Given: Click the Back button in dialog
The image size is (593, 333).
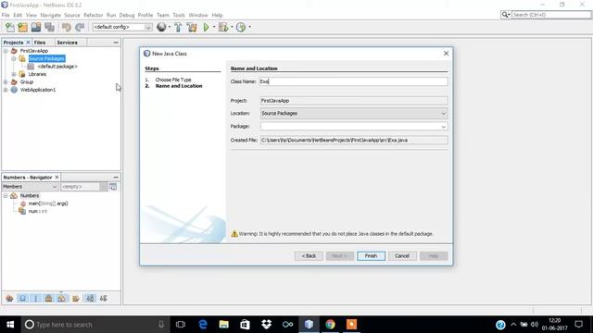Looking at the screenshot, I should click(x=309, y=256).
